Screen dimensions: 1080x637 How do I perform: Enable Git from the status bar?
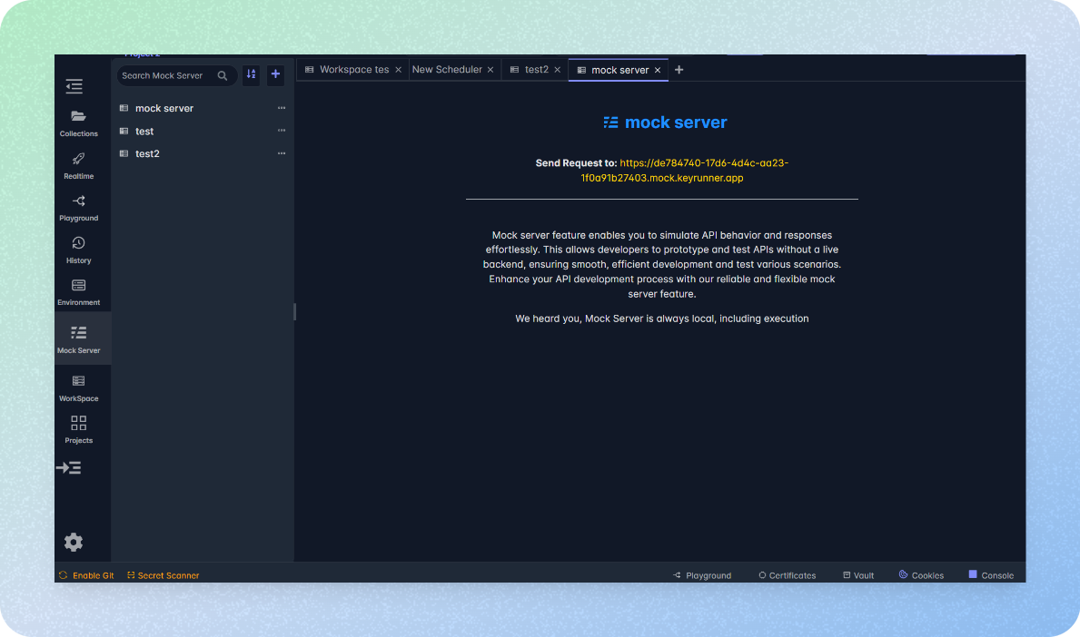coord(85,574)
